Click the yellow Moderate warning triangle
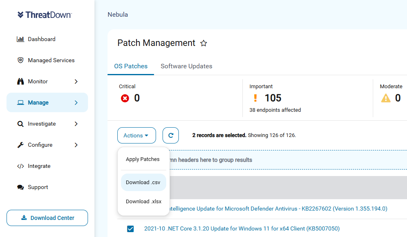Image resolution: width=407 pixels, height=237 pixels. pyautogui.click(x=386, y=98)
